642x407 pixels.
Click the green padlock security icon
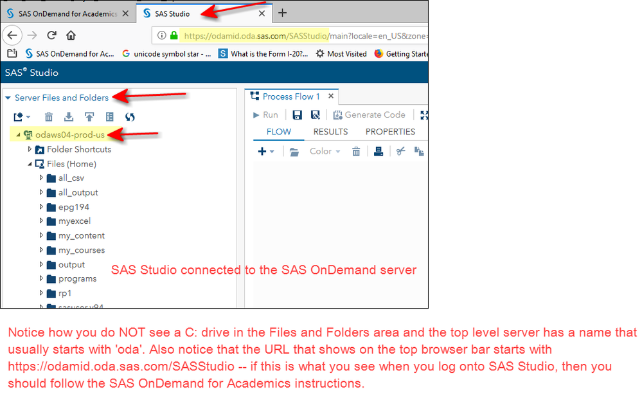click(x=174, y=35)
